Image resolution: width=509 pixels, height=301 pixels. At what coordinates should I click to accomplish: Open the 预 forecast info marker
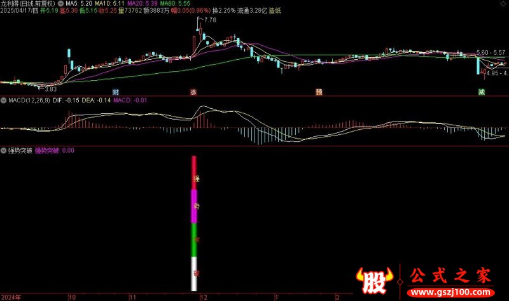(319, 92)
